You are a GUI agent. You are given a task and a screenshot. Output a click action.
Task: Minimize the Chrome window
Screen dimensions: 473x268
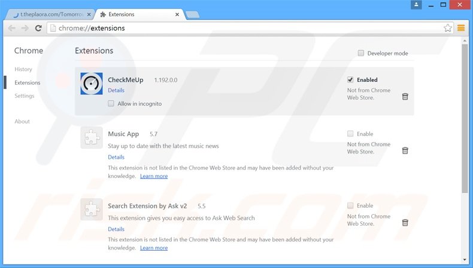pyautogui.click(x=430, y=5)
